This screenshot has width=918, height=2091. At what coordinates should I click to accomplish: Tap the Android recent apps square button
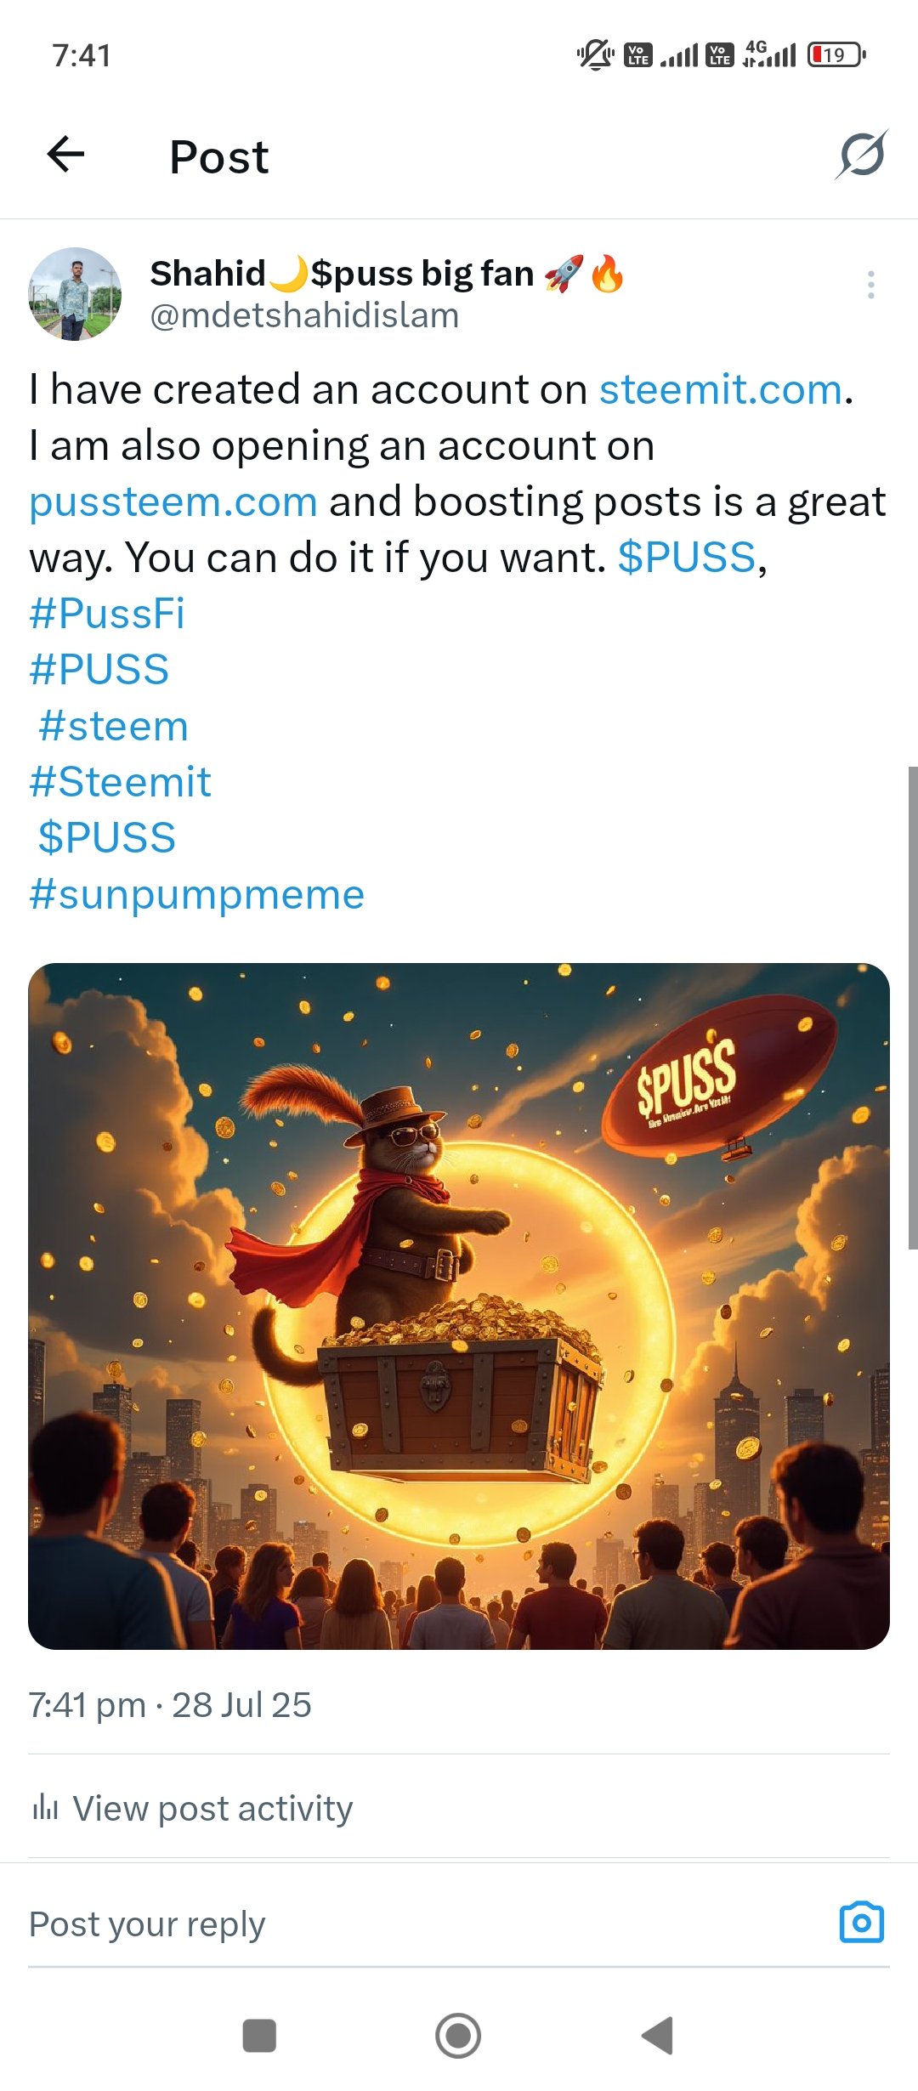pyautogui.click(x=259, y=2036)
